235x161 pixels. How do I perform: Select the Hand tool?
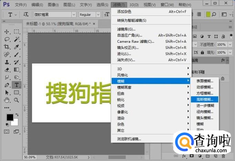[x=7, y=100]
